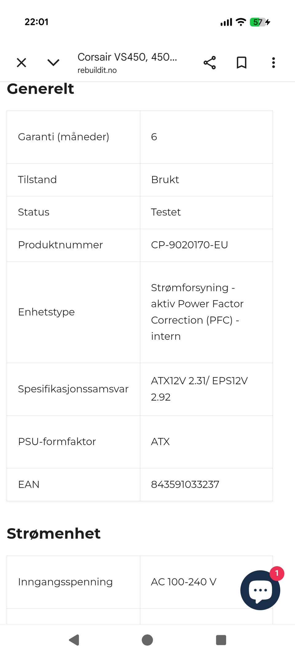The height and width of the screenshot is (656, 295).
Task: Tap the Android home button
Action: 147,640
